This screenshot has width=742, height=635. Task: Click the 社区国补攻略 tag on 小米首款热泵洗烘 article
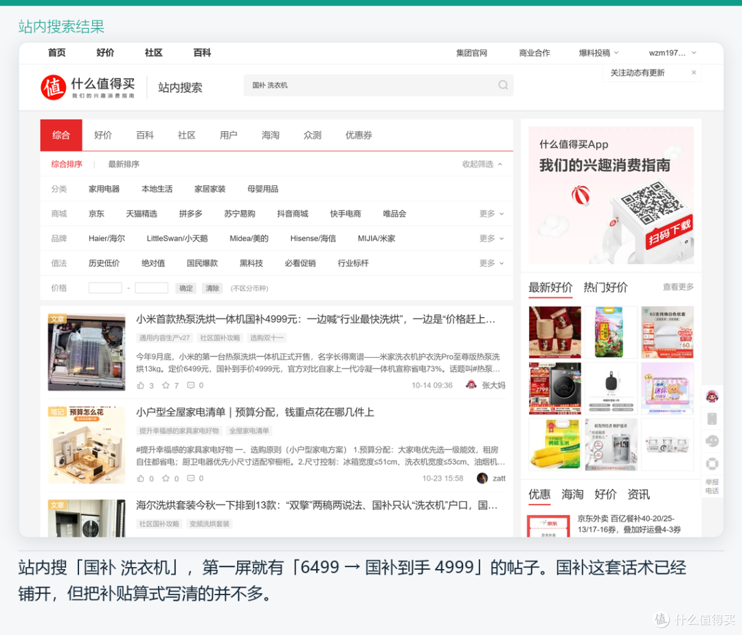[x=220, y=338]
